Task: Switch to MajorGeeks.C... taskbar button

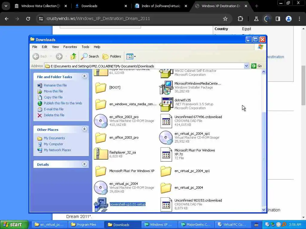Action: [x=196, y=225]
